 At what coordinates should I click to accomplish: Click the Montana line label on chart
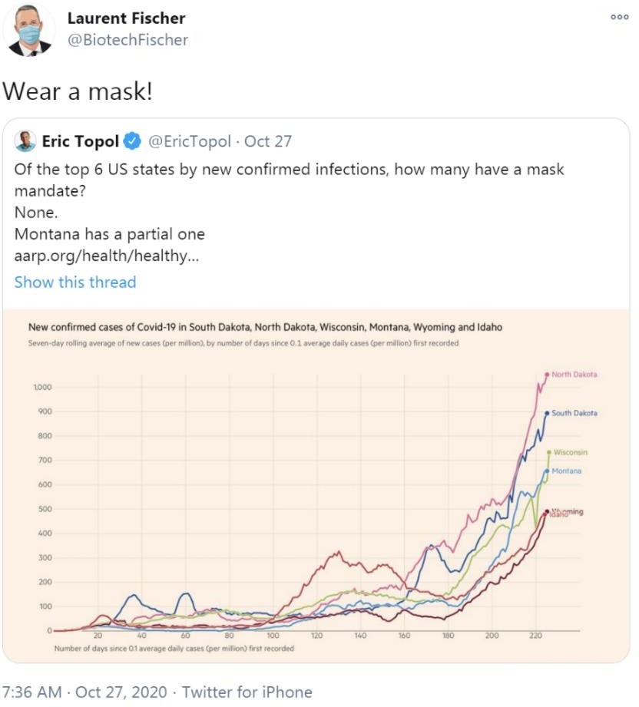[x=566, y=471]
